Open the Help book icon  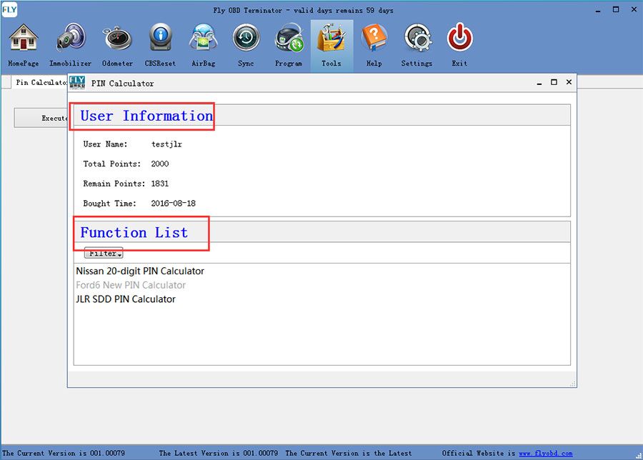pyautogui.click(x=374, y=39)
